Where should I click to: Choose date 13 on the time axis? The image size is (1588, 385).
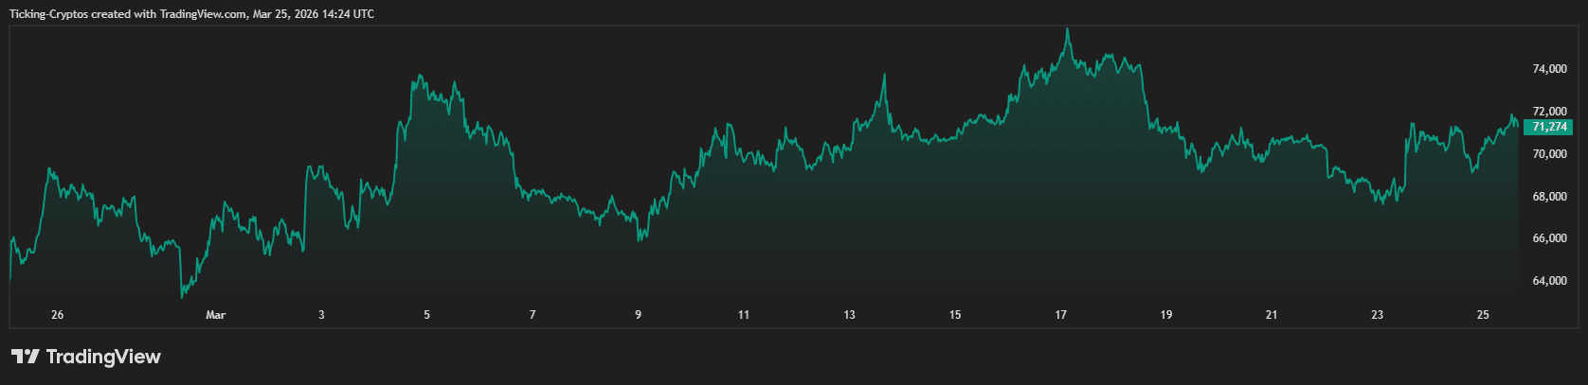pyautogui.click(x=850, y=315)
